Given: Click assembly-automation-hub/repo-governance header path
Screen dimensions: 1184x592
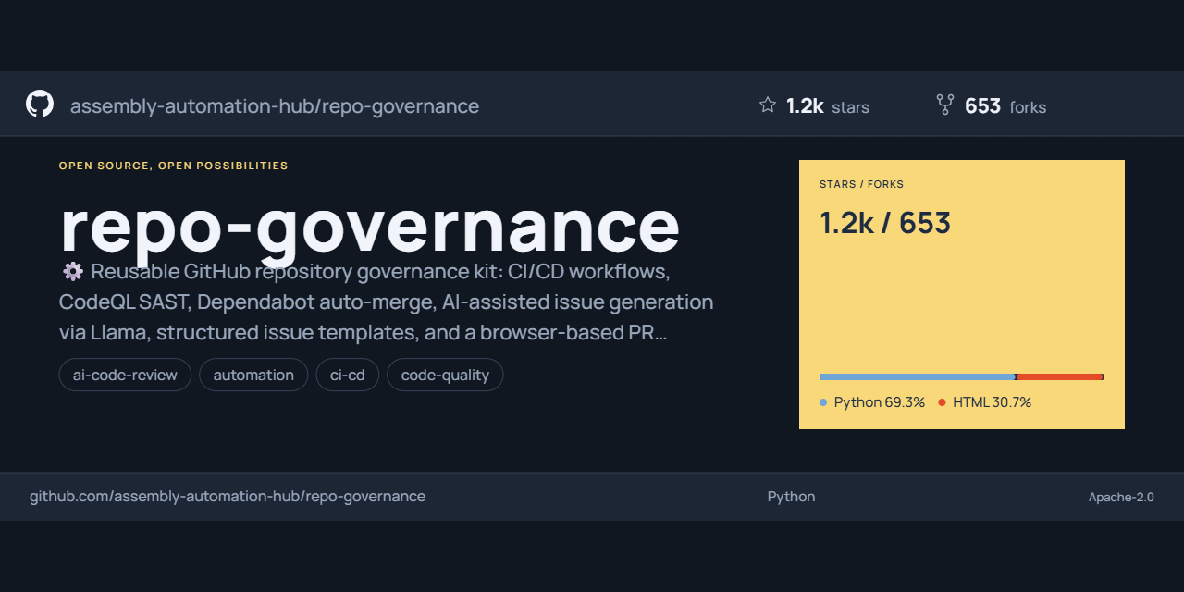Looking at the screenshot, I should point(275,105).
